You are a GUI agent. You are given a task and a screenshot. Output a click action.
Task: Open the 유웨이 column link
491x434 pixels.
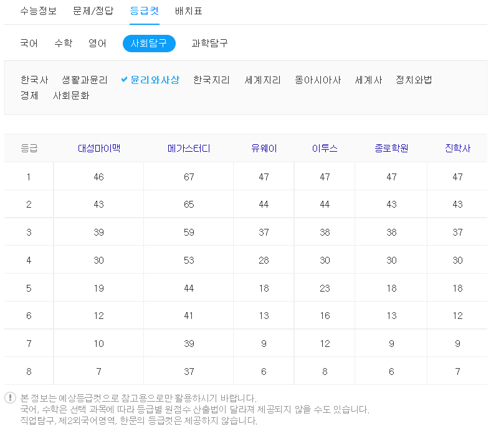pos(264,148)
